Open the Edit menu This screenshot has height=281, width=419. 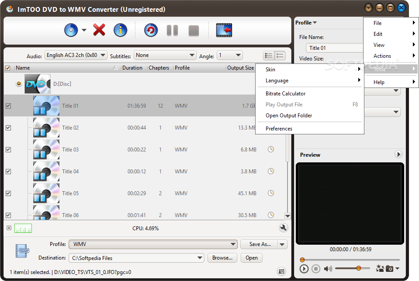coord(391,34)
